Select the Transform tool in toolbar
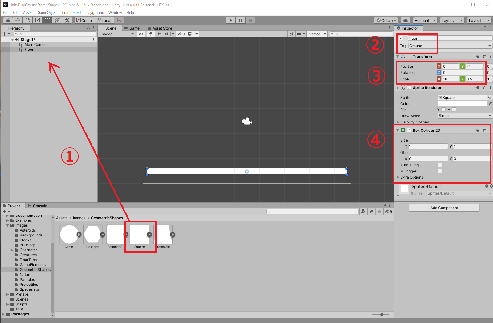This screenshot has height=323, width=493. 57,20
